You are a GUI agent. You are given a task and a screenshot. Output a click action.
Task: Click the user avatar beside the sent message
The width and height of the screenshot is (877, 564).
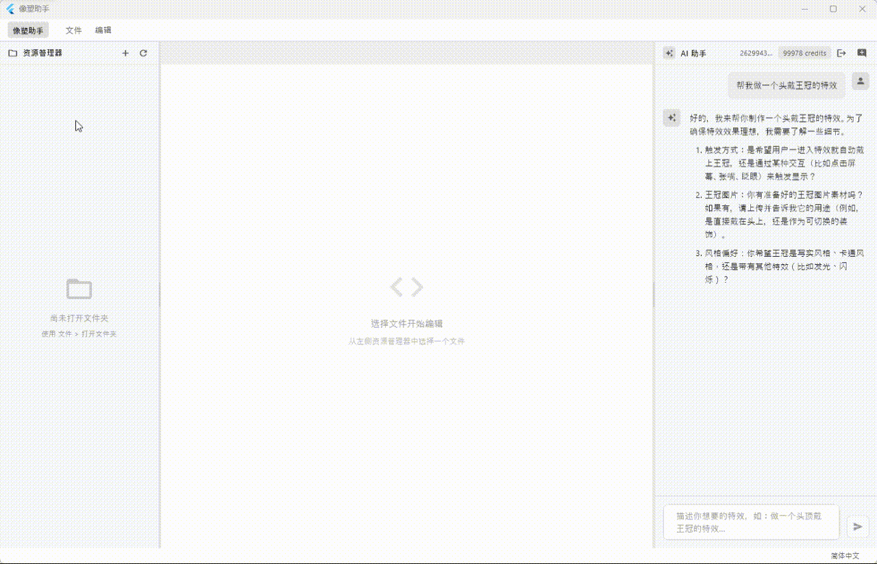coord(860,81)
